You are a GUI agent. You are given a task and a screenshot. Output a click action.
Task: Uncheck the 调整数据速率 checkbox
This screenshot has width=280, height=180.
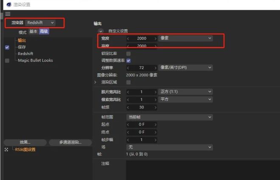pyautogui.click(x=129, y=61)
